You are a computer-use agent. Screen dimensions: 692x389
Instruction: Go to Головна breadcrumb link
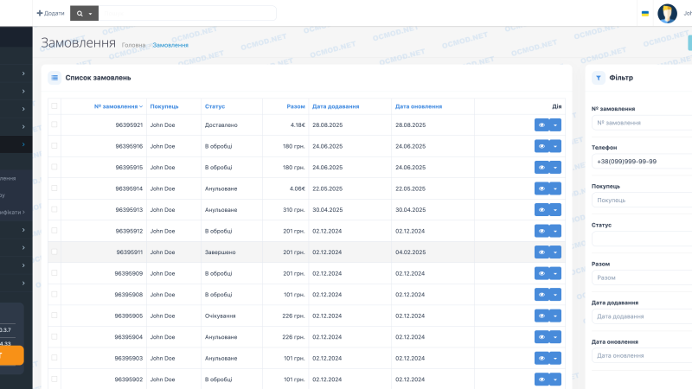[134, 45]
